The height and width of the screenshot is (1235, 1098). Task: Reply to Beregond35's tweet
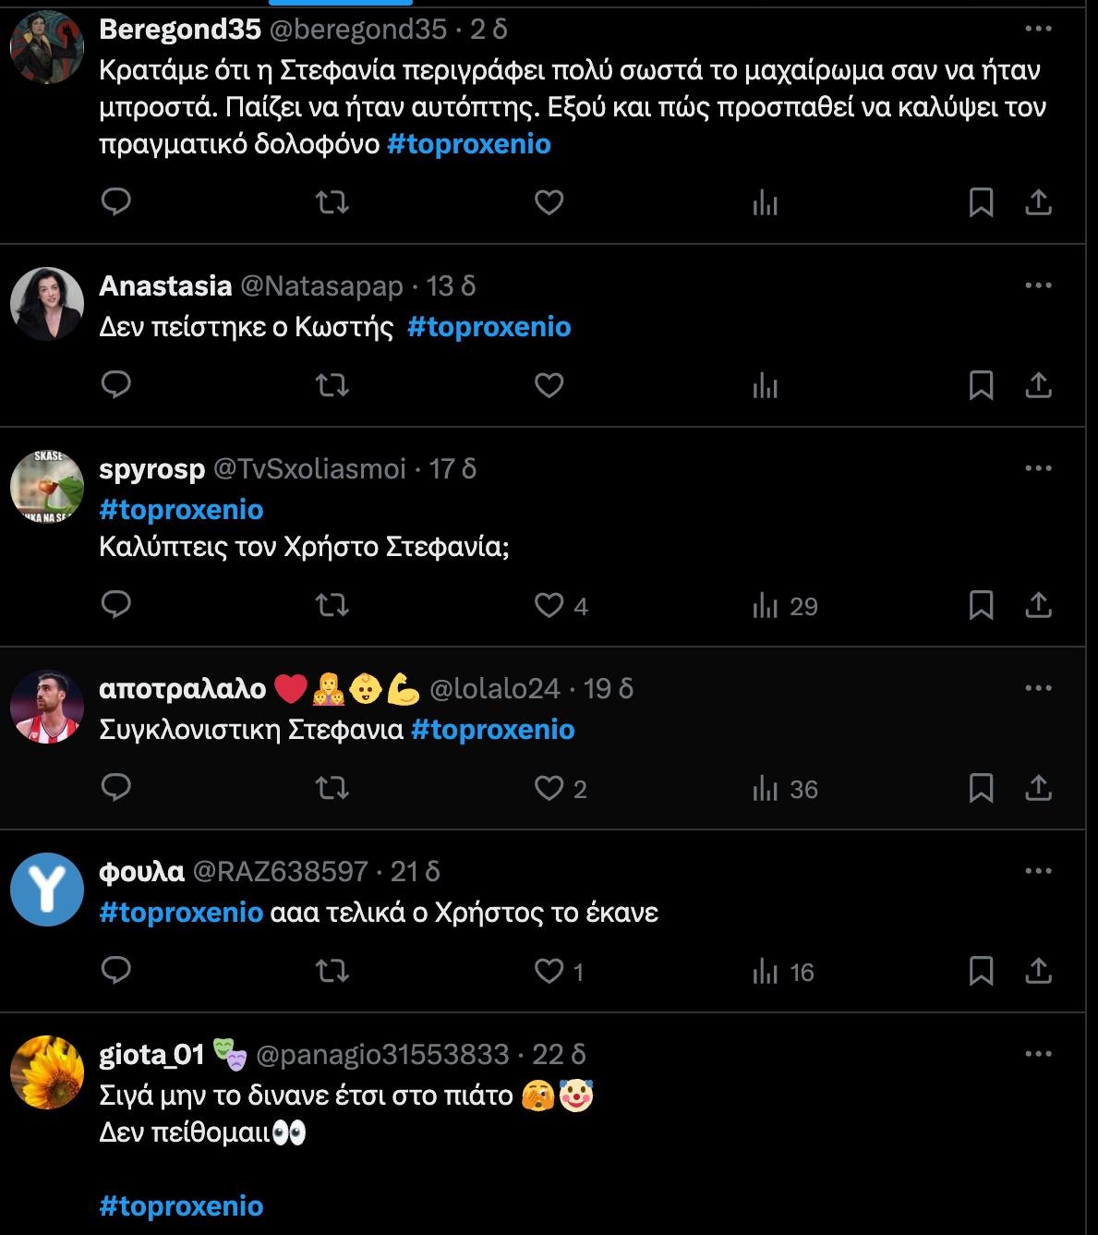click(116, 201)
